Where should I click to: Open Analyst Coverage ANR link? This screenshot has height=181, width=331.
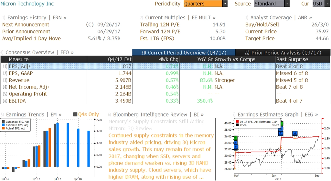pyautogui.click(x=281, y=17)
